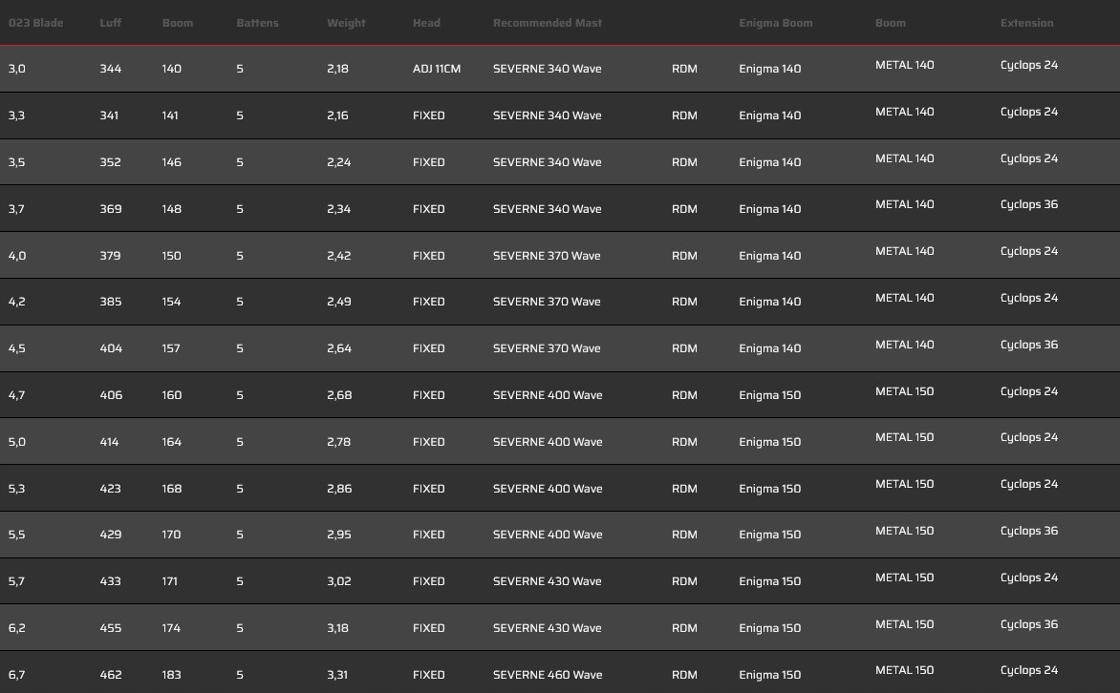
Task: Click the Enigma Boom column header
Action: (775, 23)
